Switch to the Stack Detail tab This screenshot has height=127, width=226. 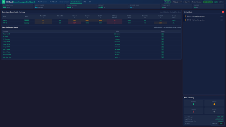click(53, 2)
